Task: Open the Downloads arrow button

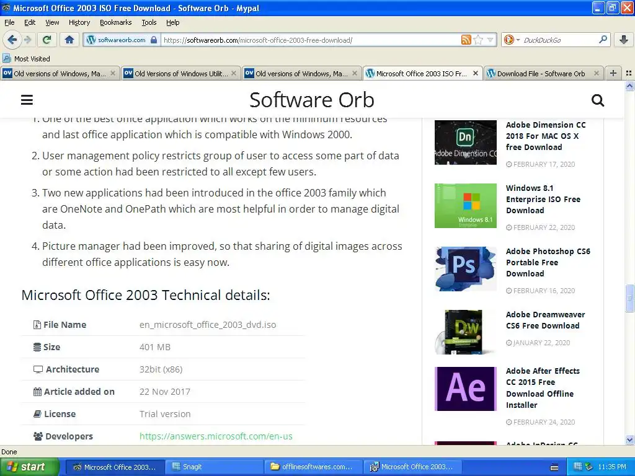Action: click(x=624, y=40)
